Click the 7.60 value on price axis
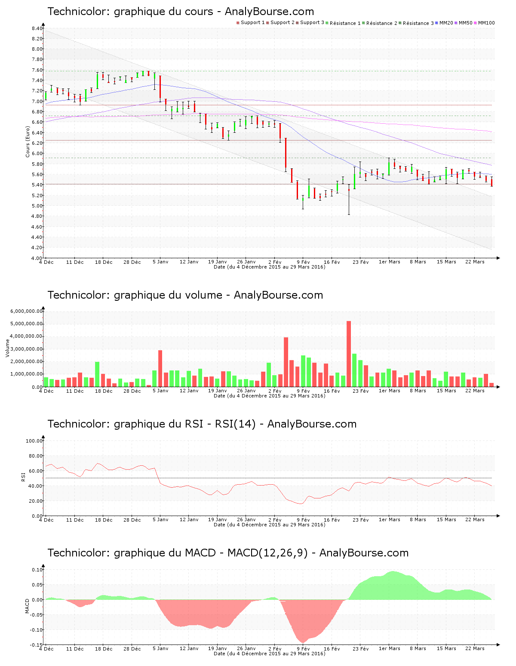This screenshot has height=666, width=516. [37, 70]
